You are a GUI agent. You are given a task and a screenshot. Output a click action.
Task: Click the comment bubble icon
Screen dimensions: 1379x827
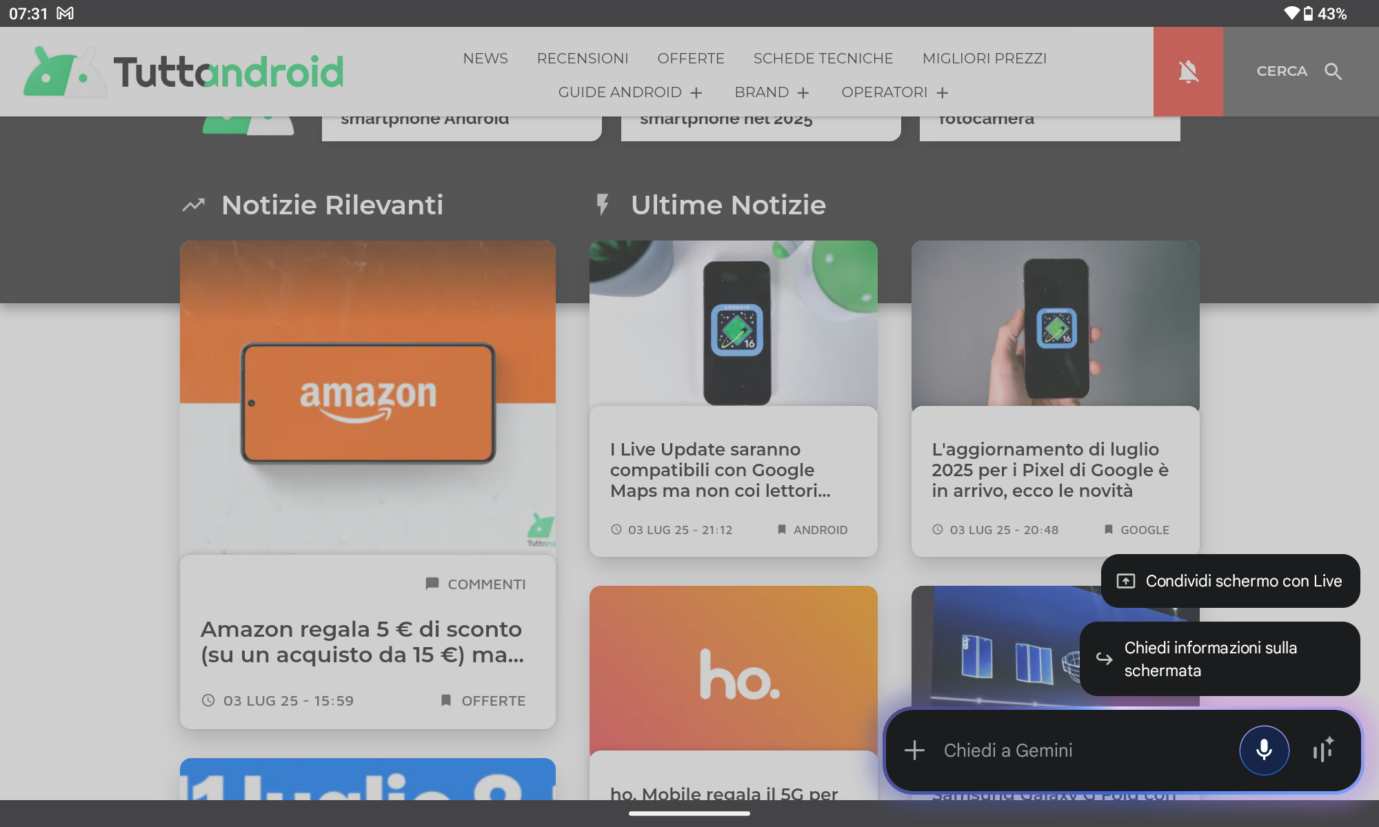(x=432, y=584)
